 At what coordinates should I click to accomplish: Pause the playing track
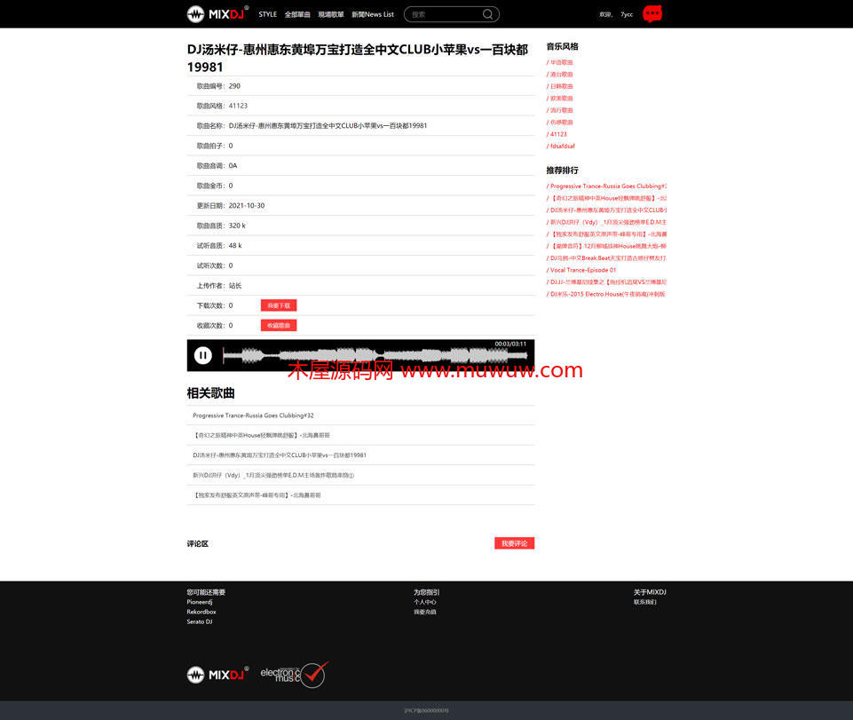203,355
